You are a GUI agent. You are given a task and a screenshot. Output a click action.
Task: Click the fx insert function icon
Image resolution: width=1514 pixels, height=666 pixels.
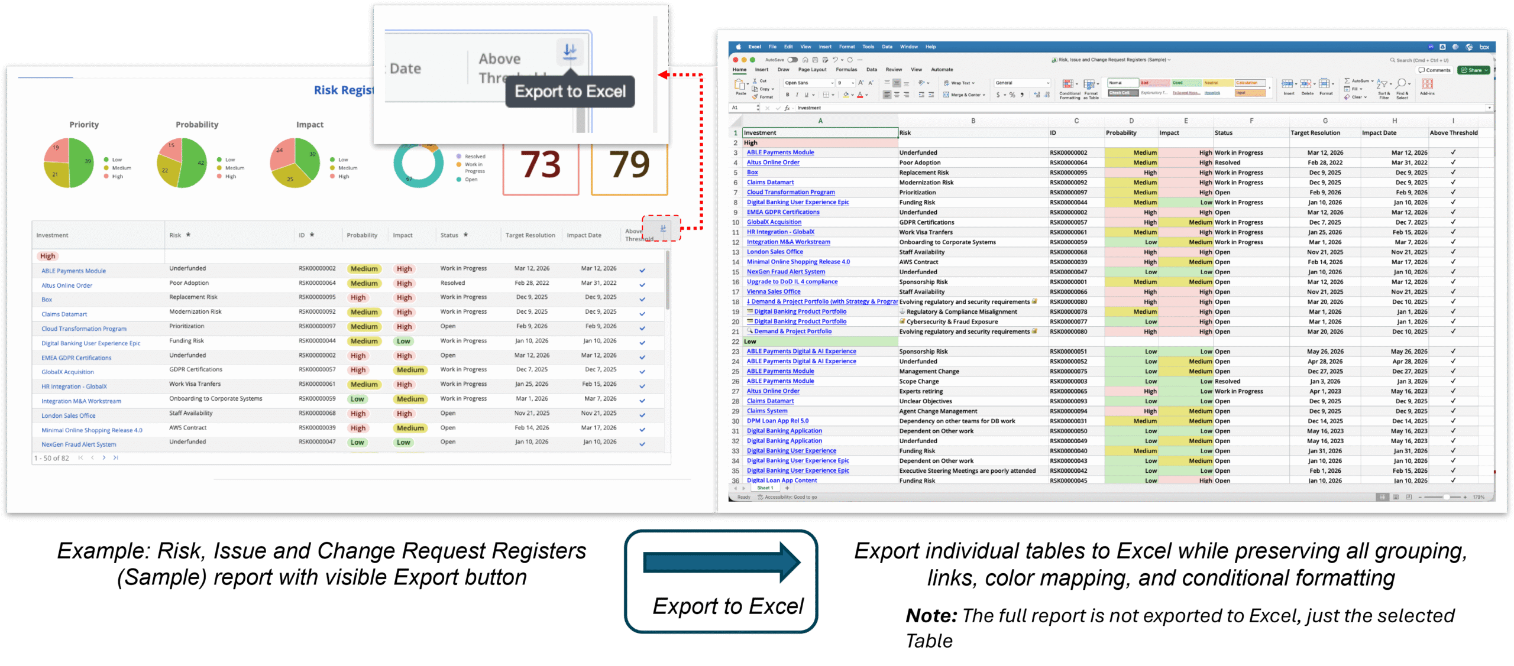pos(787,108)
